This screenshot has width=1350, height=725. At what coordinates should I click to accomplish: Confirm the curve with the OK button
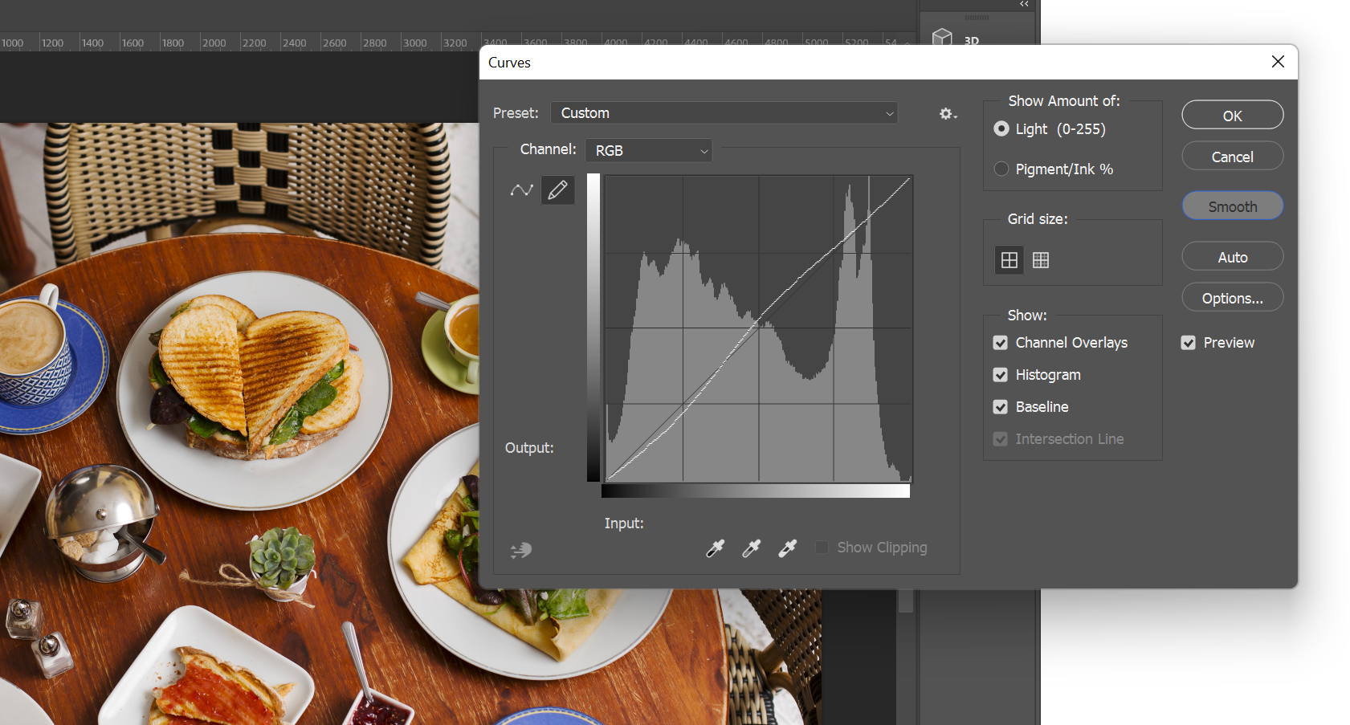tap(1233, 115)
